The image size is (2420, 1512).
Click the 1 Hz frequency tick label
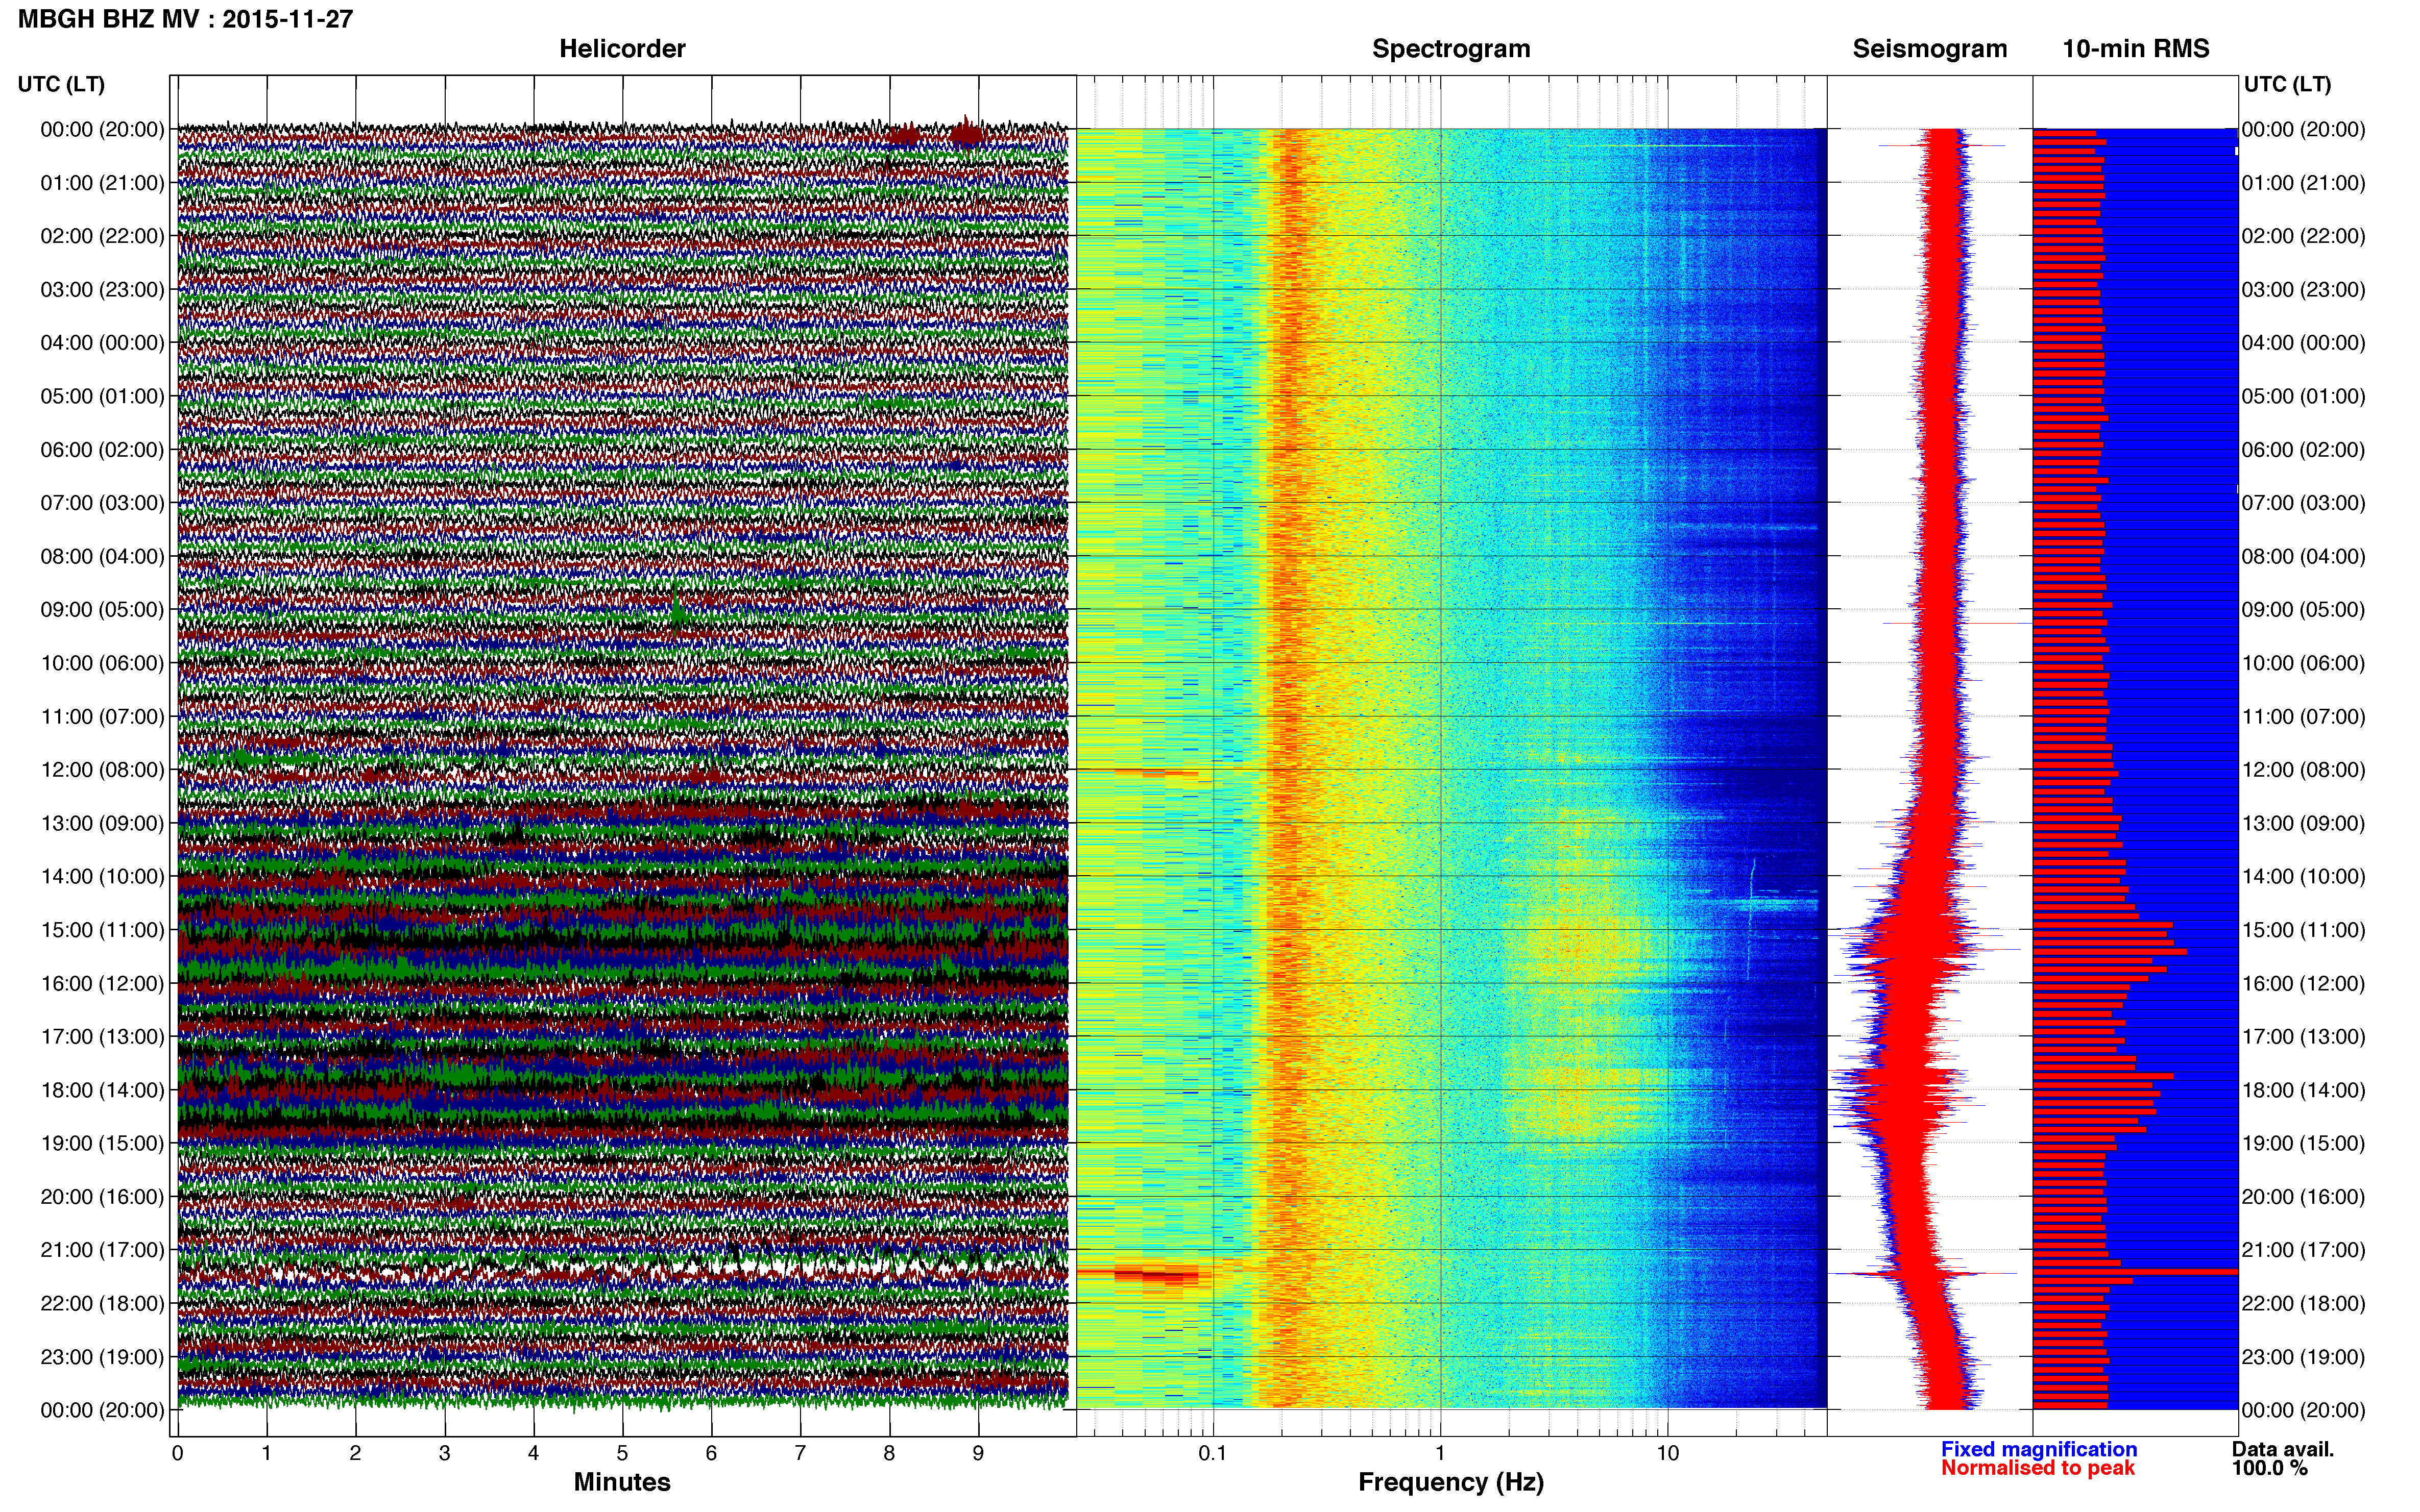(x=1441, y=1453)
